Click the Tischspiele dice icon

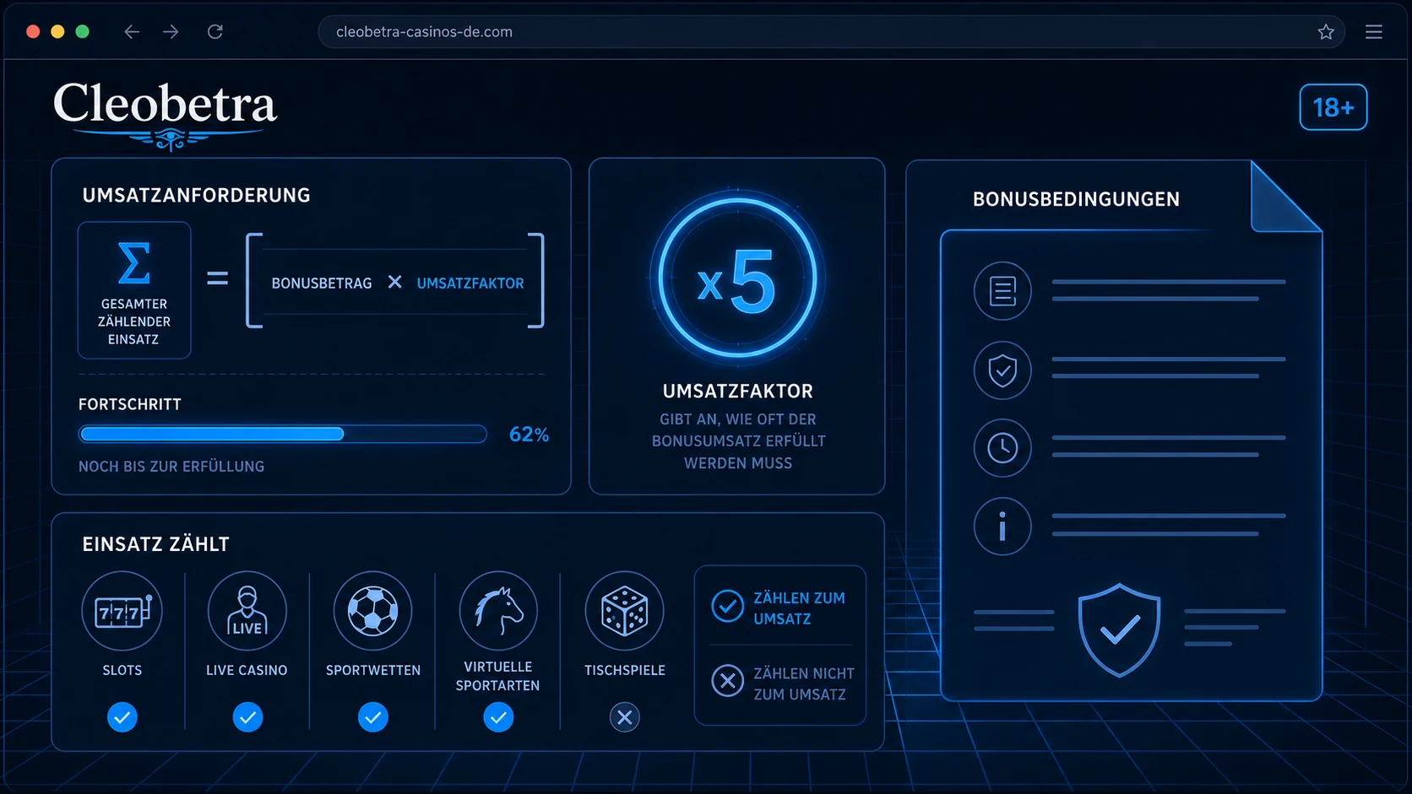pyautogui.click(x=624, y=611)
